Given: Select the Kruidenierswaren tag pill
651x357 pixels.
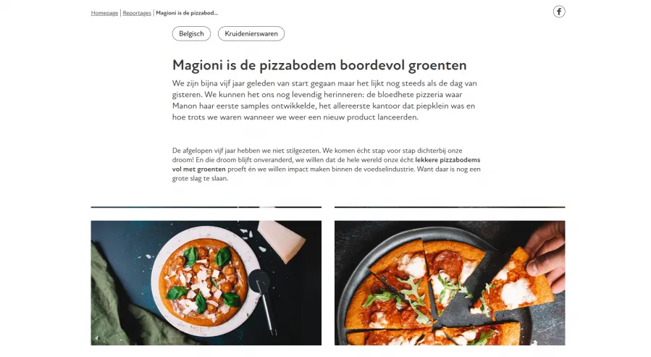Looking at the screenshot, I should [x=251, y=33].
